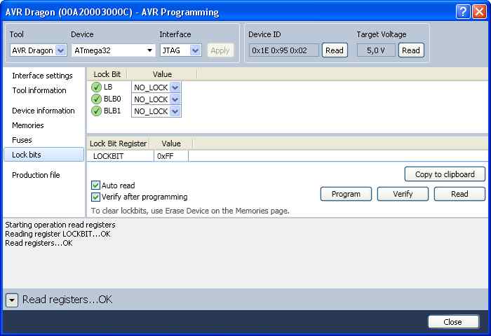Click the green status check next to BLB1
This screenshot has width=491, height=336.
click(97, 111)
